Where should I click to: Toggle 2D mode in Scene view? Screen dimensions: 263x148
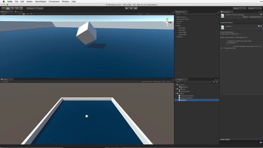coord(20,14)
